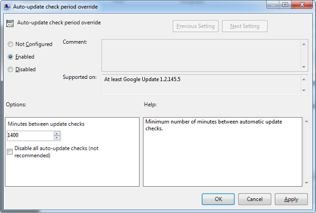The height and width of the screenshot is (213, 316).
Task: Jump to the Next Setting
Action: [245, 26]
